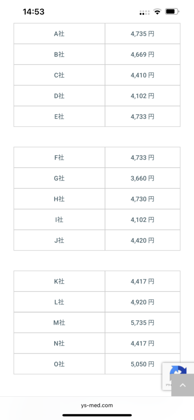
Task: Select the A社 table cell
Action: point(59,34)
